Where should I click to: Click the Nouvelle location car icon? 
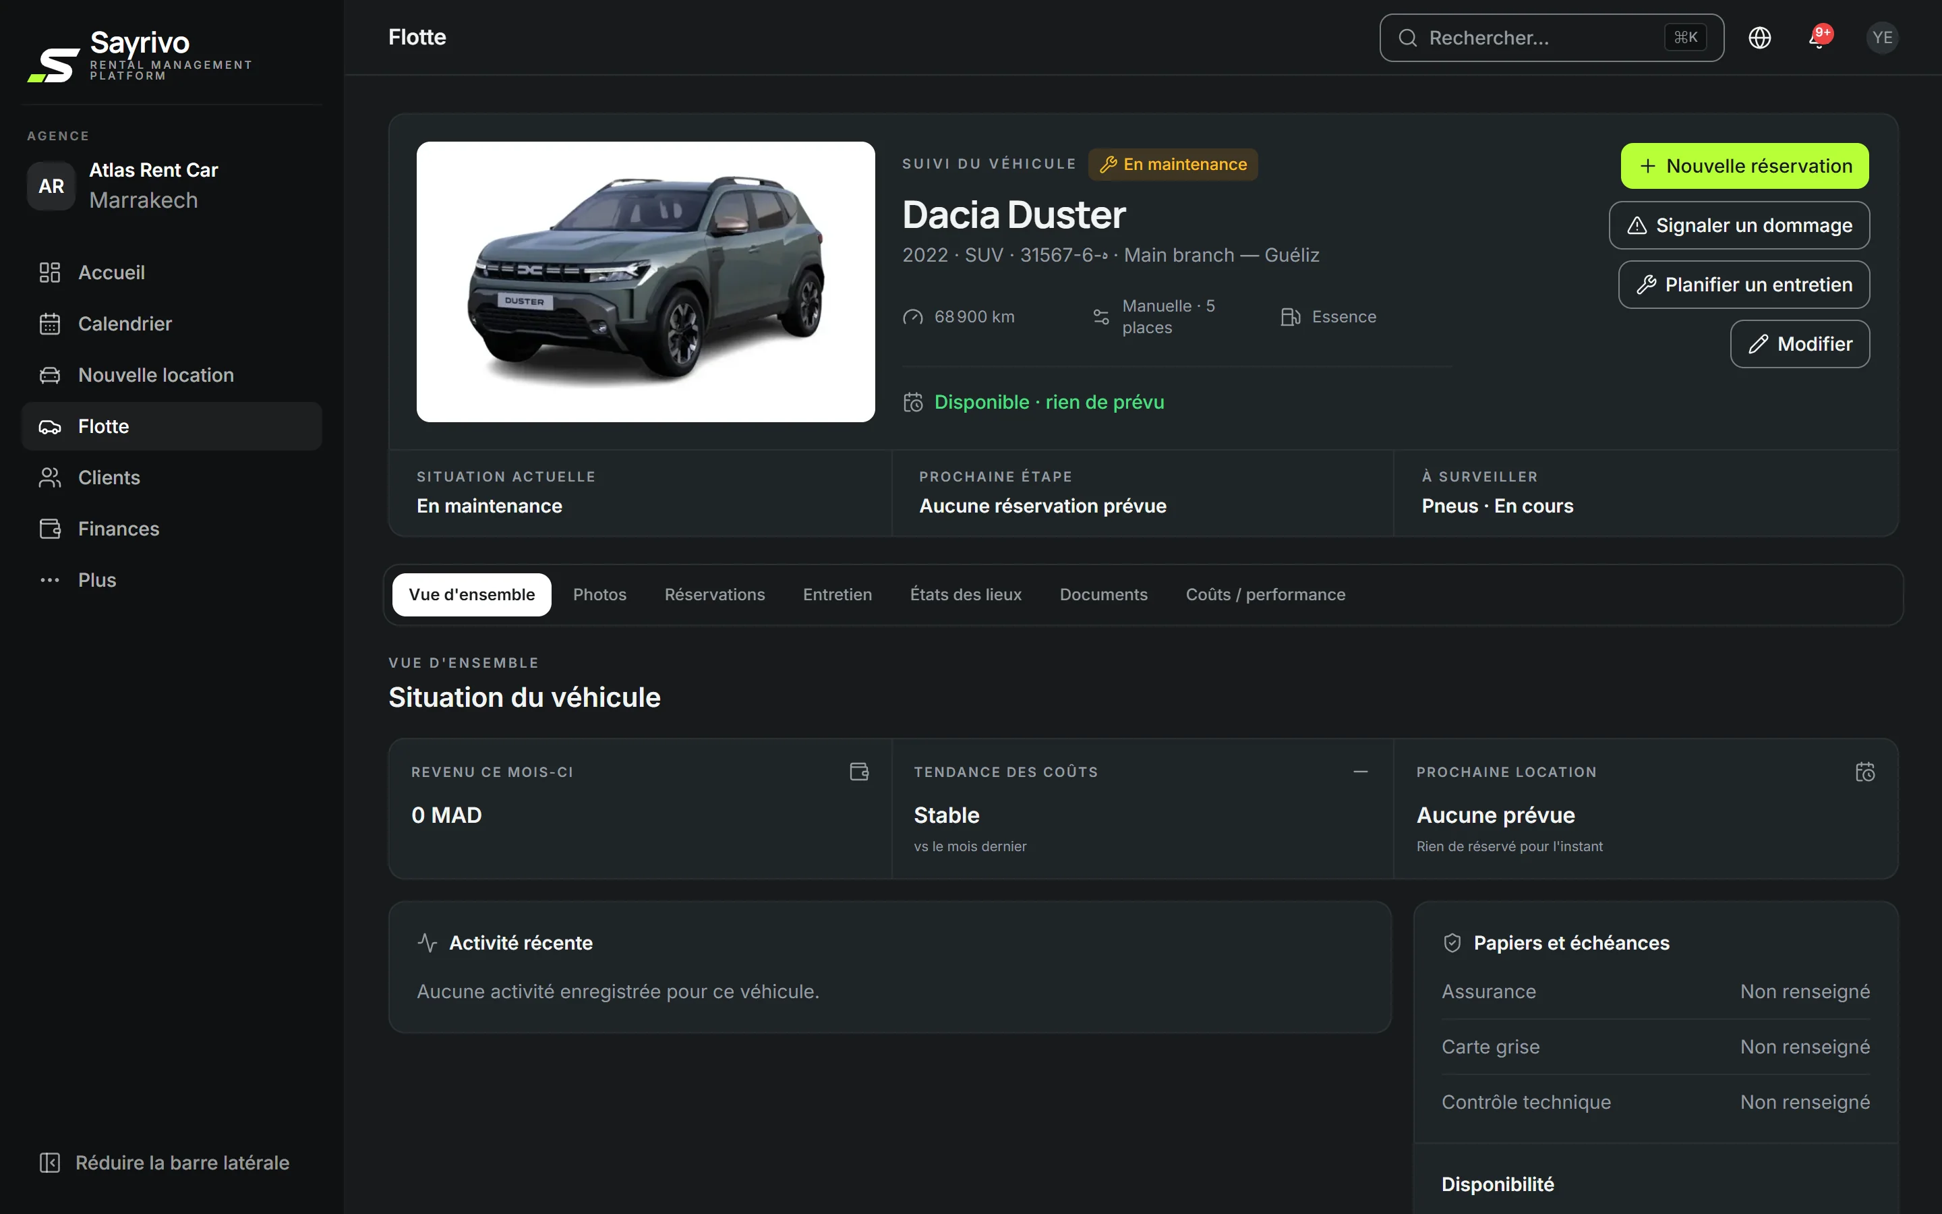50,375
